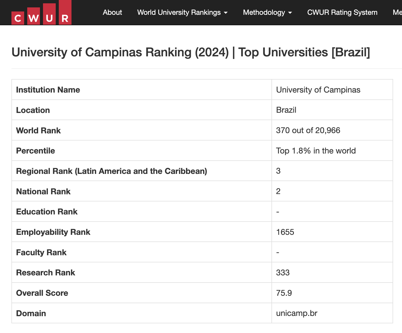Select the Overall Score value 75.9
This screenshot has width=402, height=333.
tap(284, 293)
